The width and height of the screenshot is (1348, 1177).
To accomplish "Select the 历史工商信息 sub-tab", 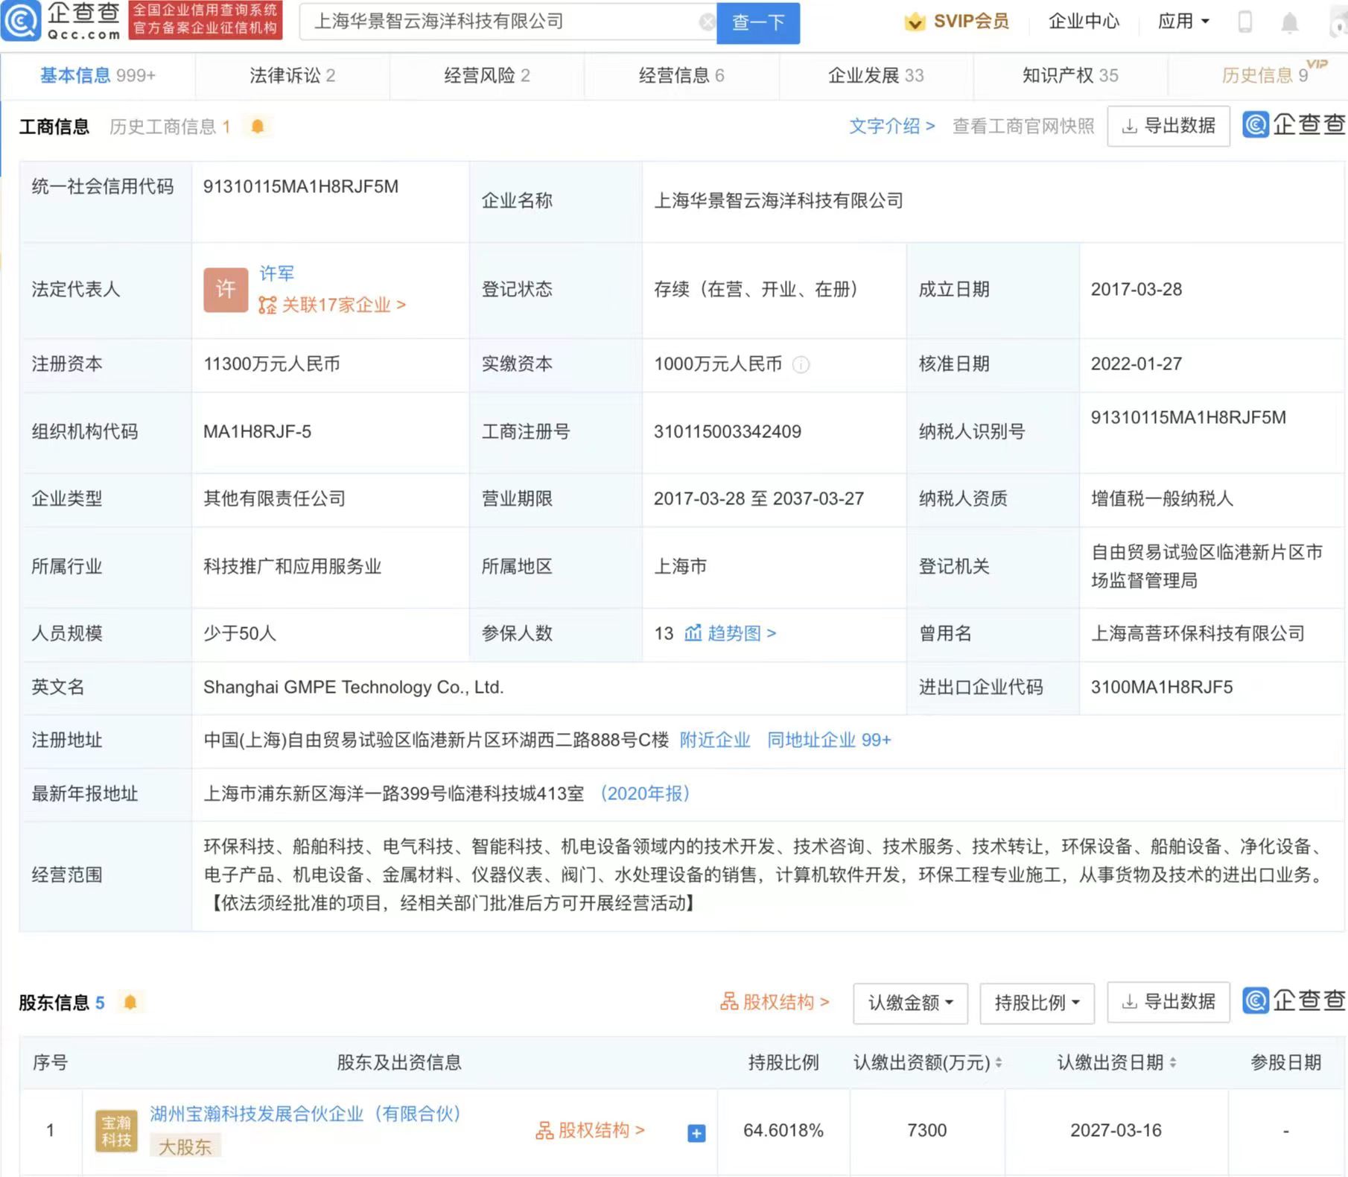I will coord(170,127).
